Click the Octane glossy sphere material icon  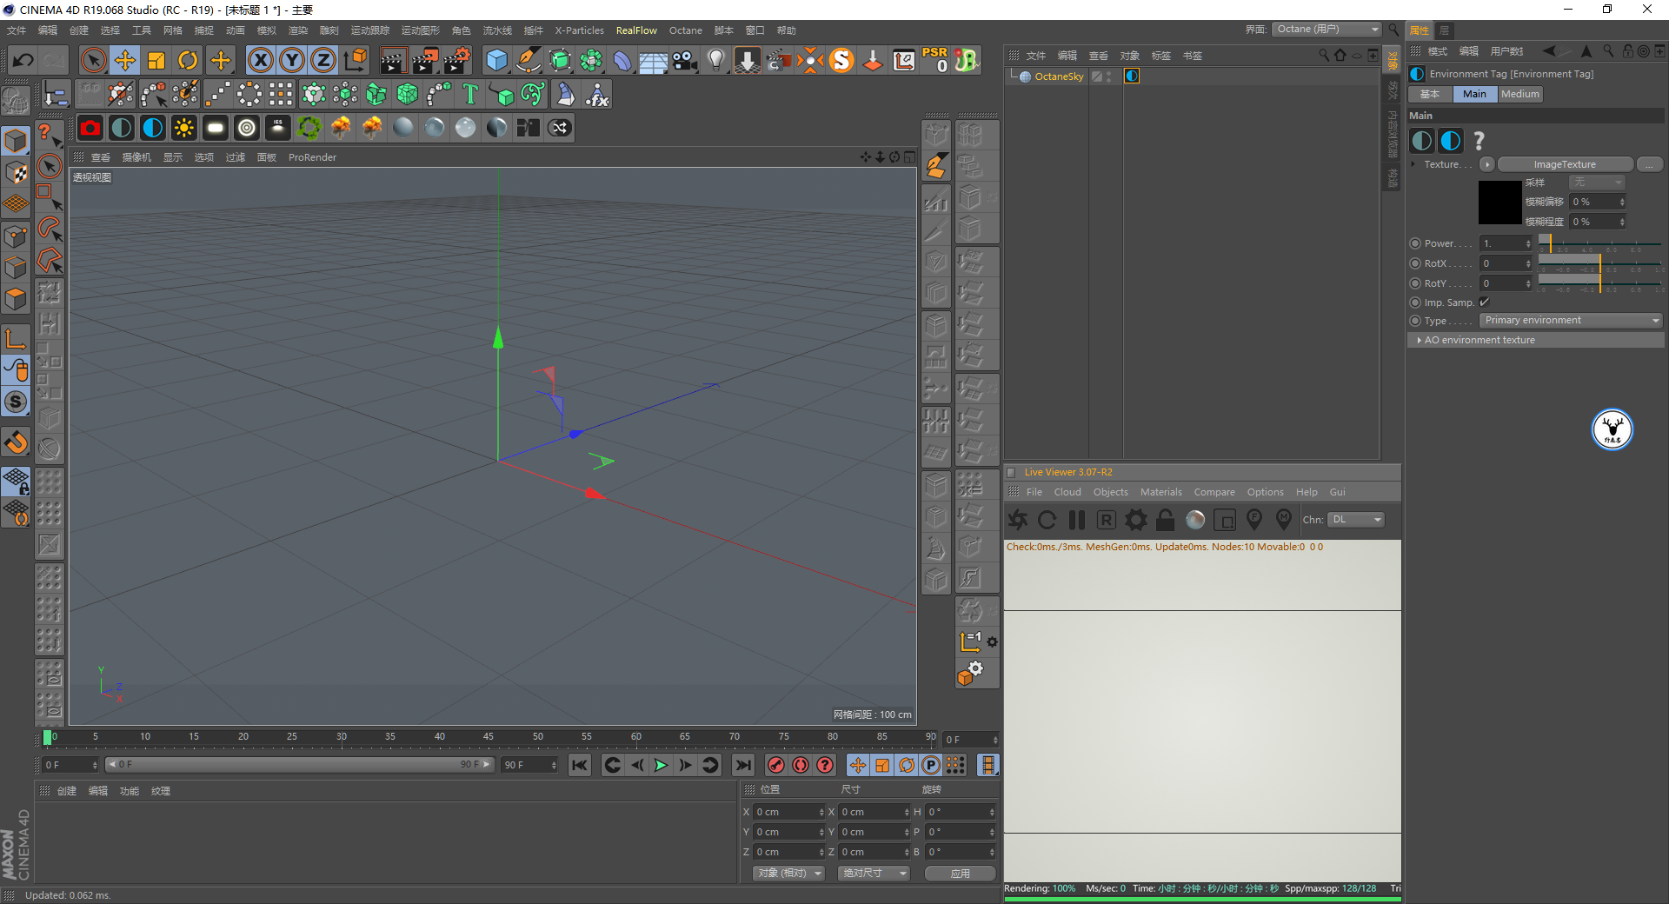(435, 128)
